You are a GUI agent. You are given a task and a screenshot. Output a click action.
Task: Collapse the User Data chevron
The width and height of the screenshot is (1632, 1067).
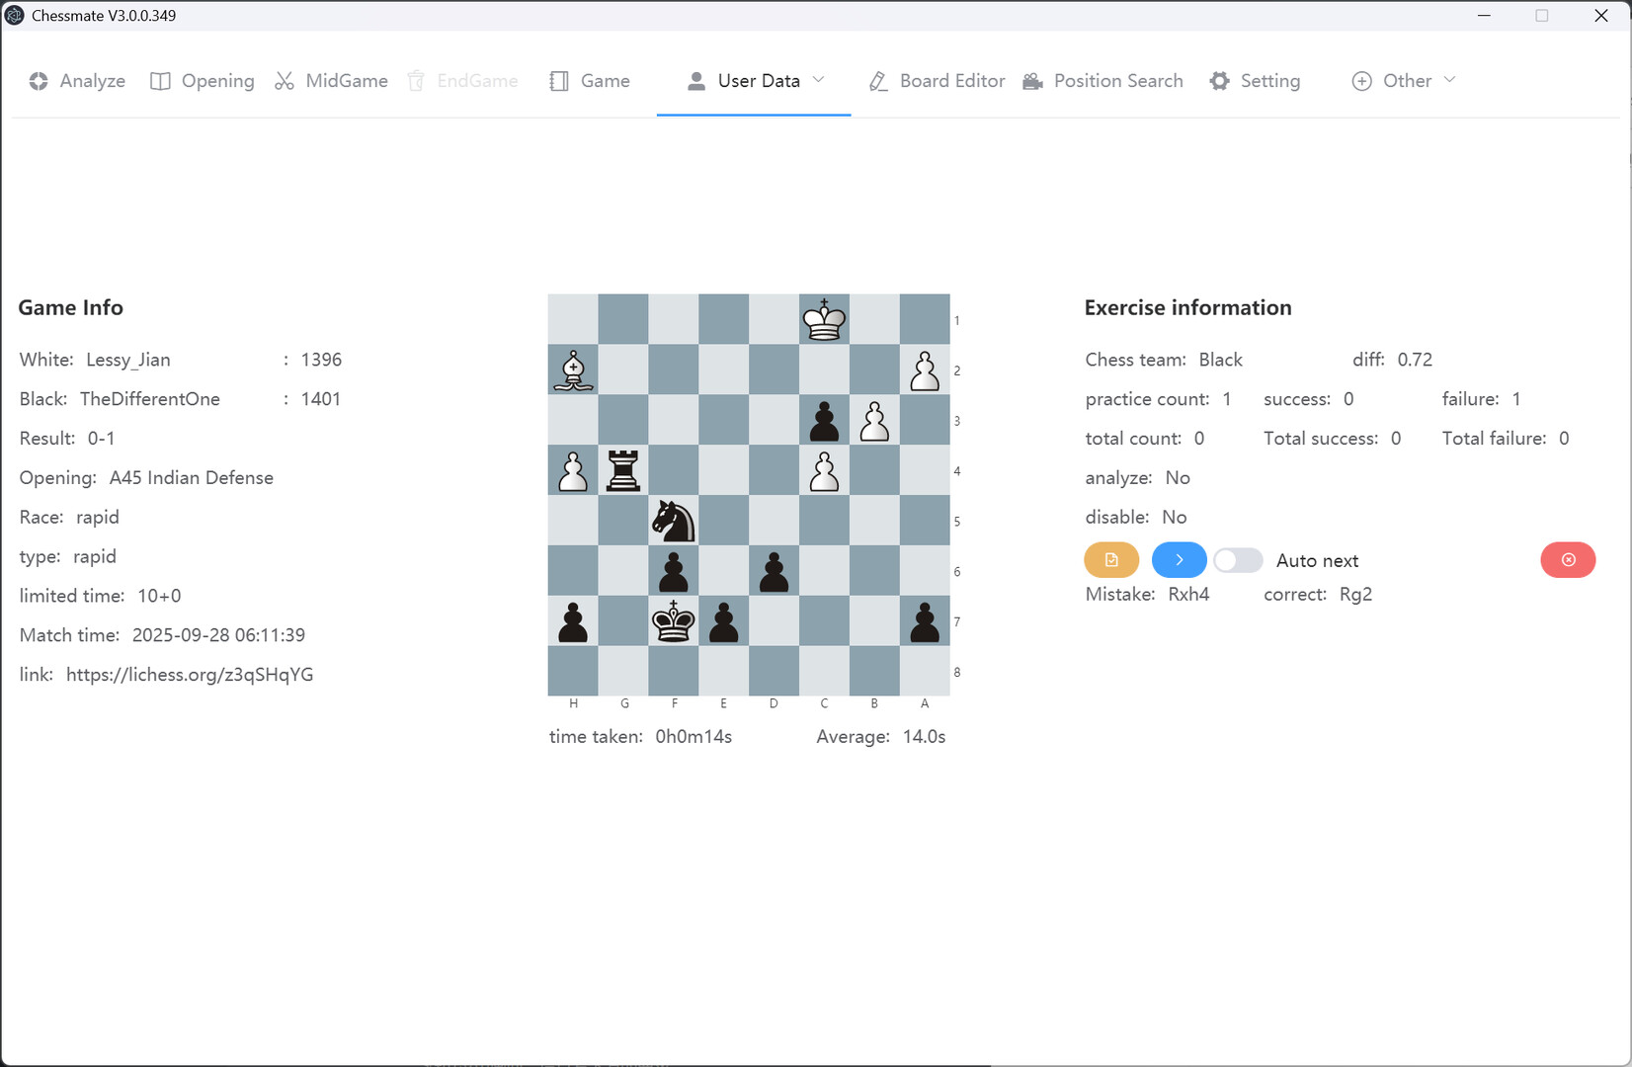pyautogui.click(x=820, y=81)
